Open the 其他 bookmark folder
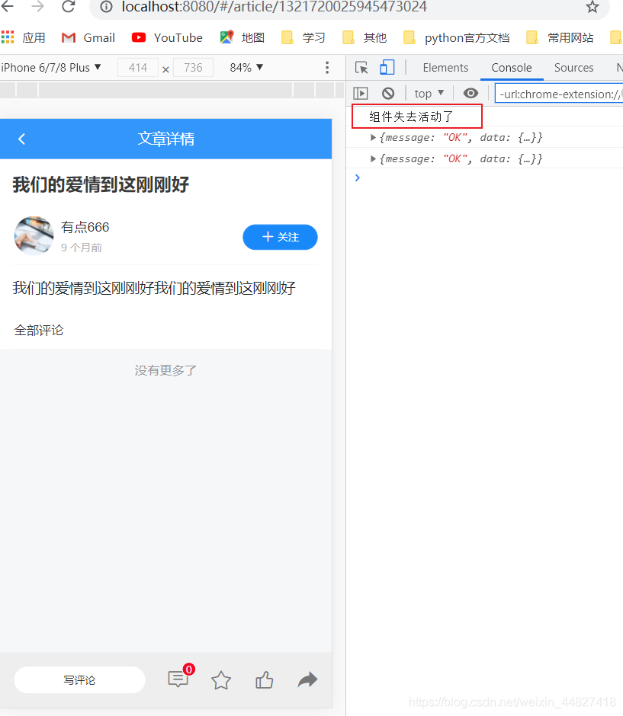 tap(364, 37)
